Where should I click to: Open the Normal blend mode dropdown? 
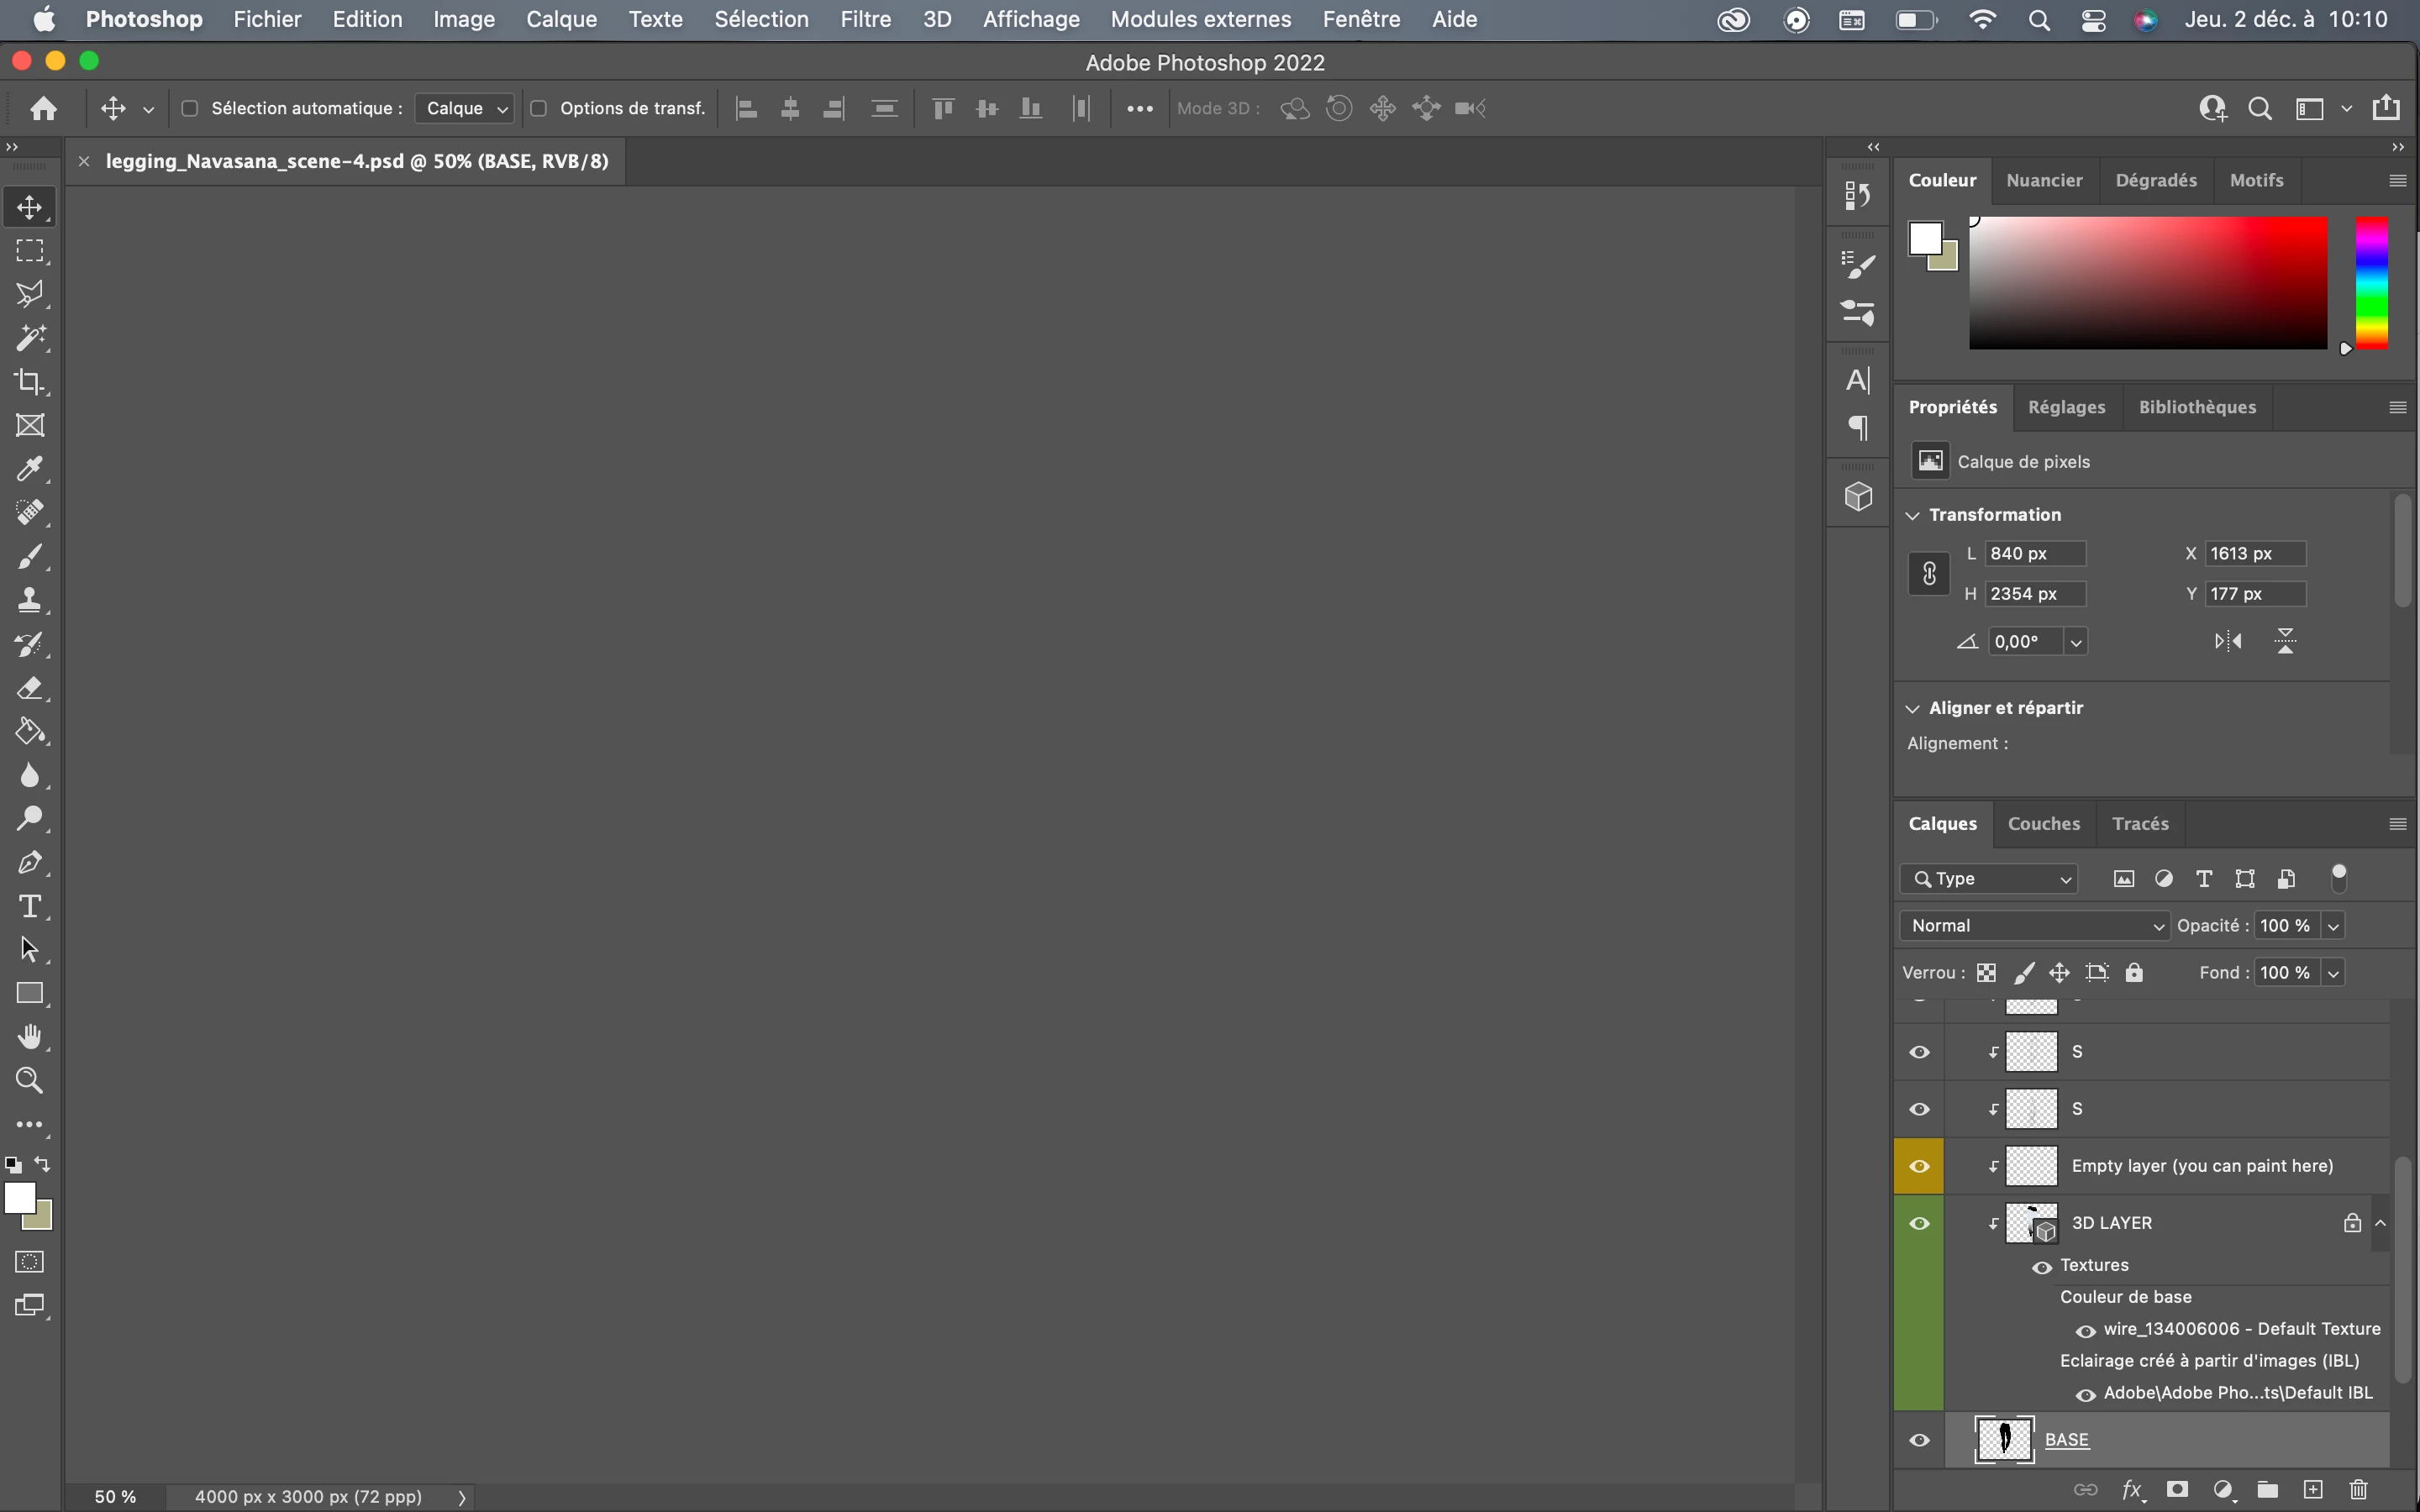(2035, 926)
